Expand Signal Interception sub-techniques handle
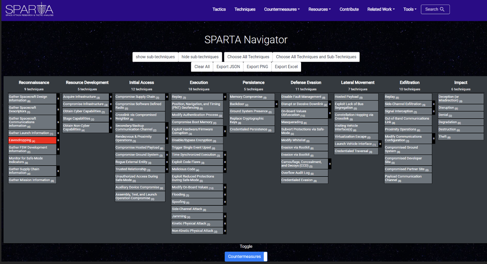 coord(434,111)
